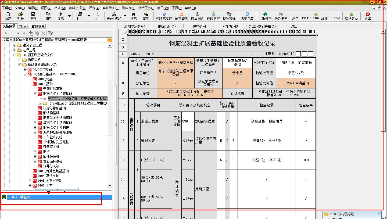The image size is (387, 219).
Task: Click 添加空范例(A) button
Action: pyautogui.click(x=134, y=26)
